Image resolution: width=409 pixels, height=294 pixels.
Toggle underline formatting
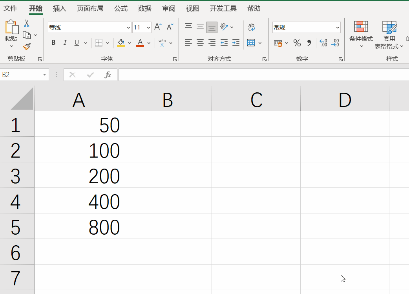(x=77, y=42)
